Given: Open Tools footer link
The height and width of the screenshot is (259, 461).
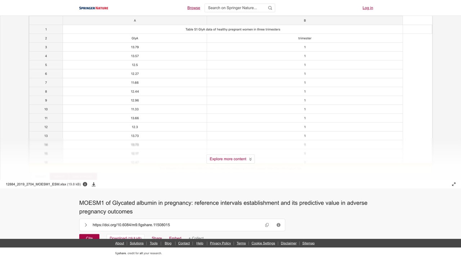Looking at the screenshot, I should 154,244.
